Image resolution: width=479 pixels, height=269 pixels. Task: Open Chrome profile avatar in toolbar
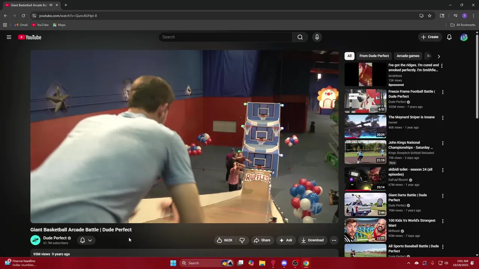[464, 16]
